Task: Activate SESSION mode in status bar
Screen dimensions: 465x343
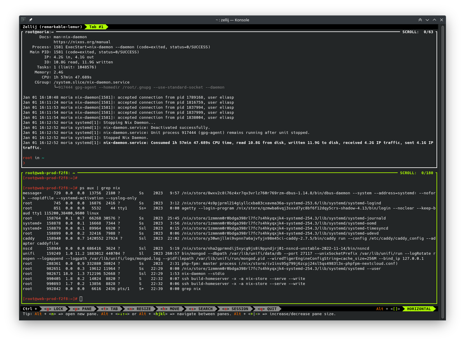Action: pyautogui.click(x=235, y=309)
